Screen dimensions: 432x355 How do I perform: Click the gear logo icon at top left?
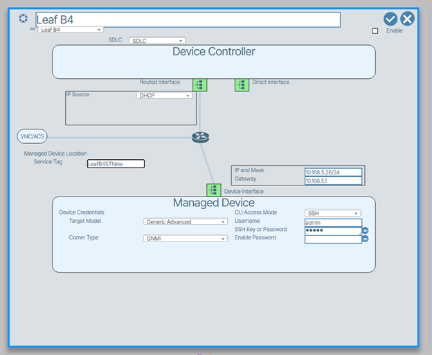[24, 19]
